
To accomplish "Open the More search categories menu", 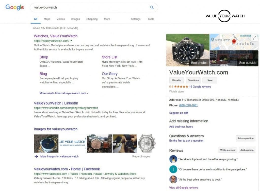I will (x=107, y=19).
